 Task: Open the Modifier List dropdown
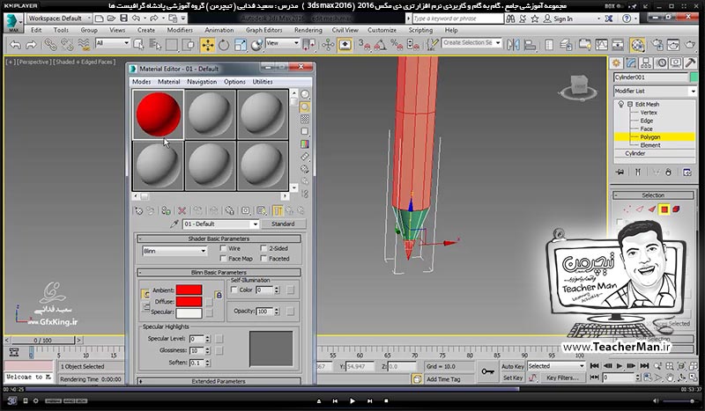(655, 91)
